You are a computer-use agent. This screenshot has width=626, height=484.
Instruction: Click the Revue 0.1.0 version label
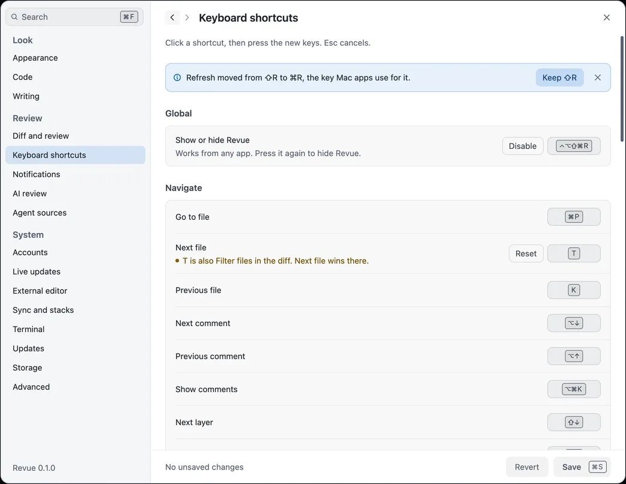tap(34, 468)
